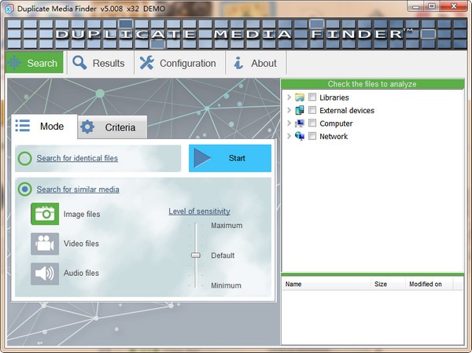Click the External devices icon
472x353 pixels.
300,110
